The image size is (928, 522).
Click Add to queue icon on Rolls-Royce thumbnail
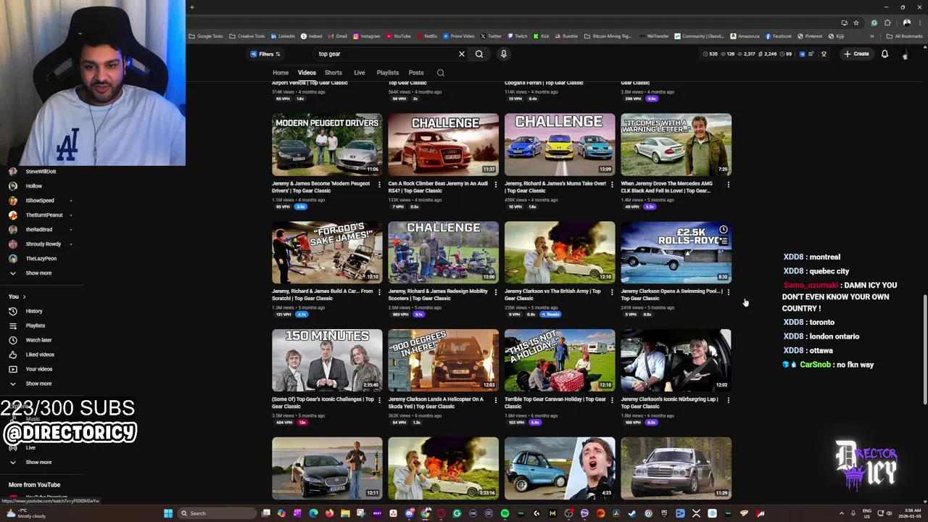pos(724,241)
